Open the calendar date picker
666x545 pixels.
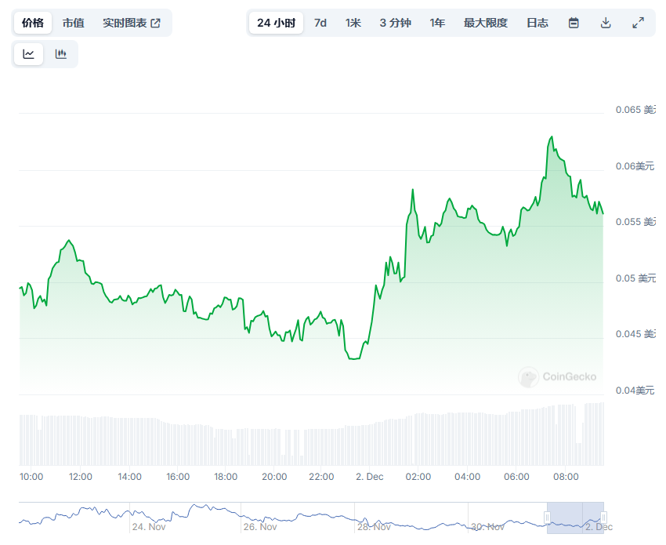pyautogui.click(x=574, y=23)
